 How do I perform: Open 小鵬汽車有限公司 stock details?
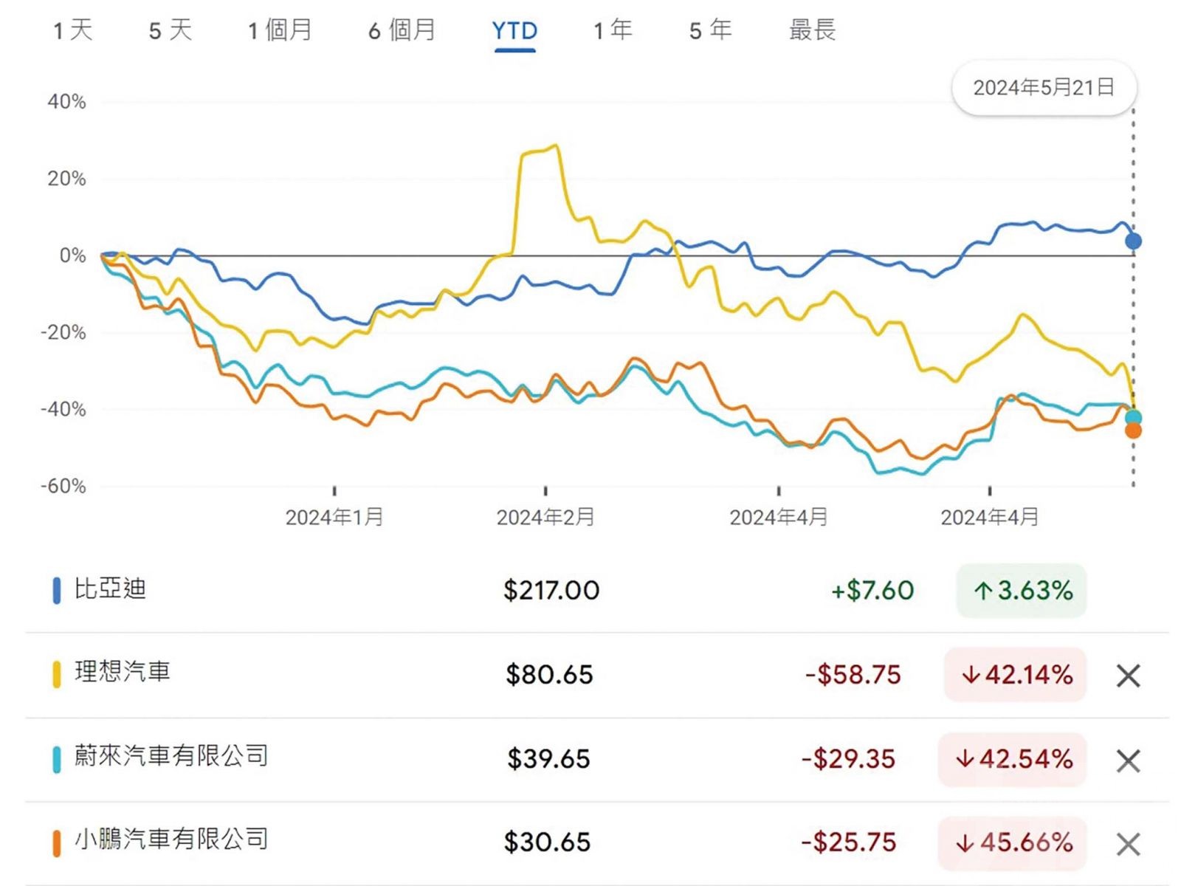pos(171,839)
